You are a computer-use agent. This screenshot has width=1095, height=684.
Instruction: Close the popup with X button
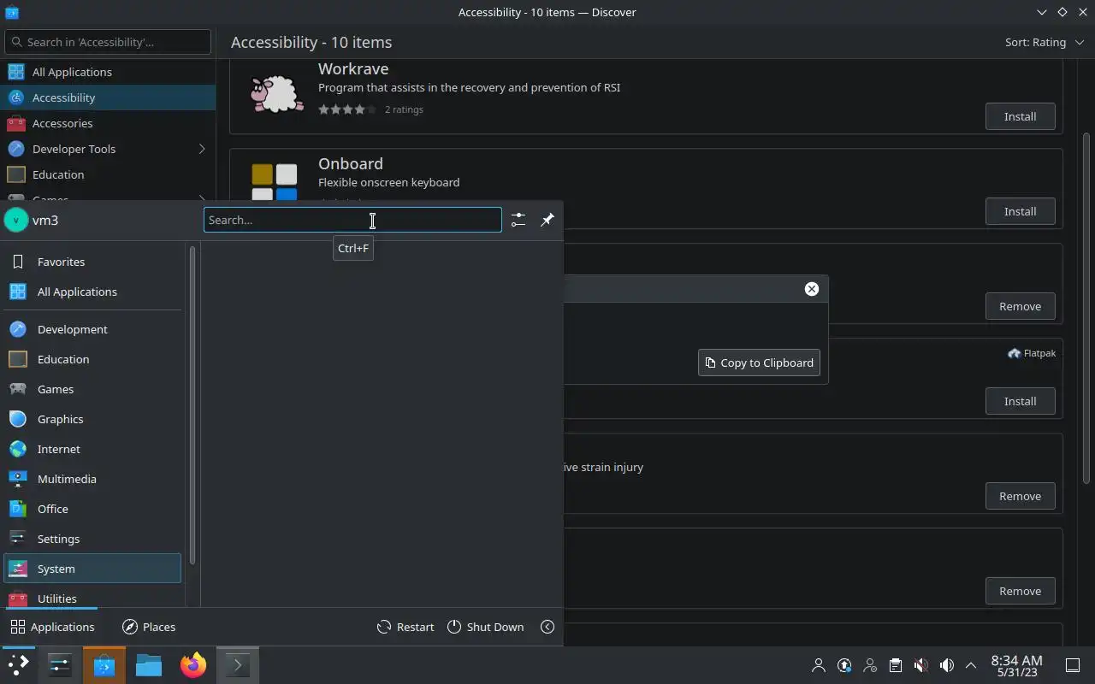812,289
